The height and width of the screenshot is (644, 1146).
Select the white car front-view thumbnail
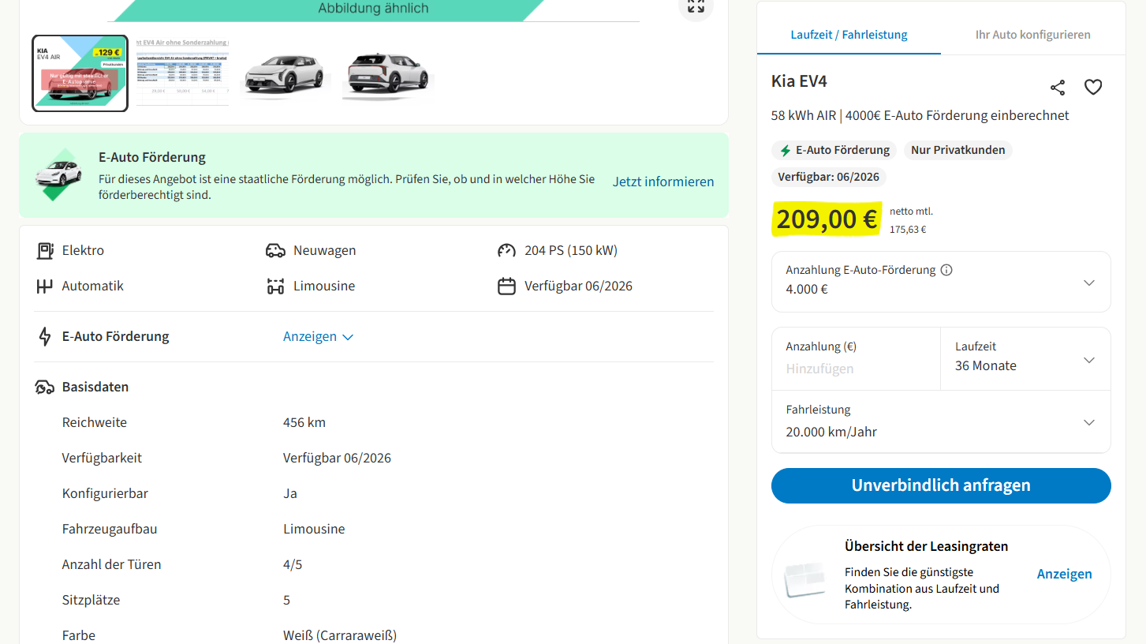(x=284, y=73)
